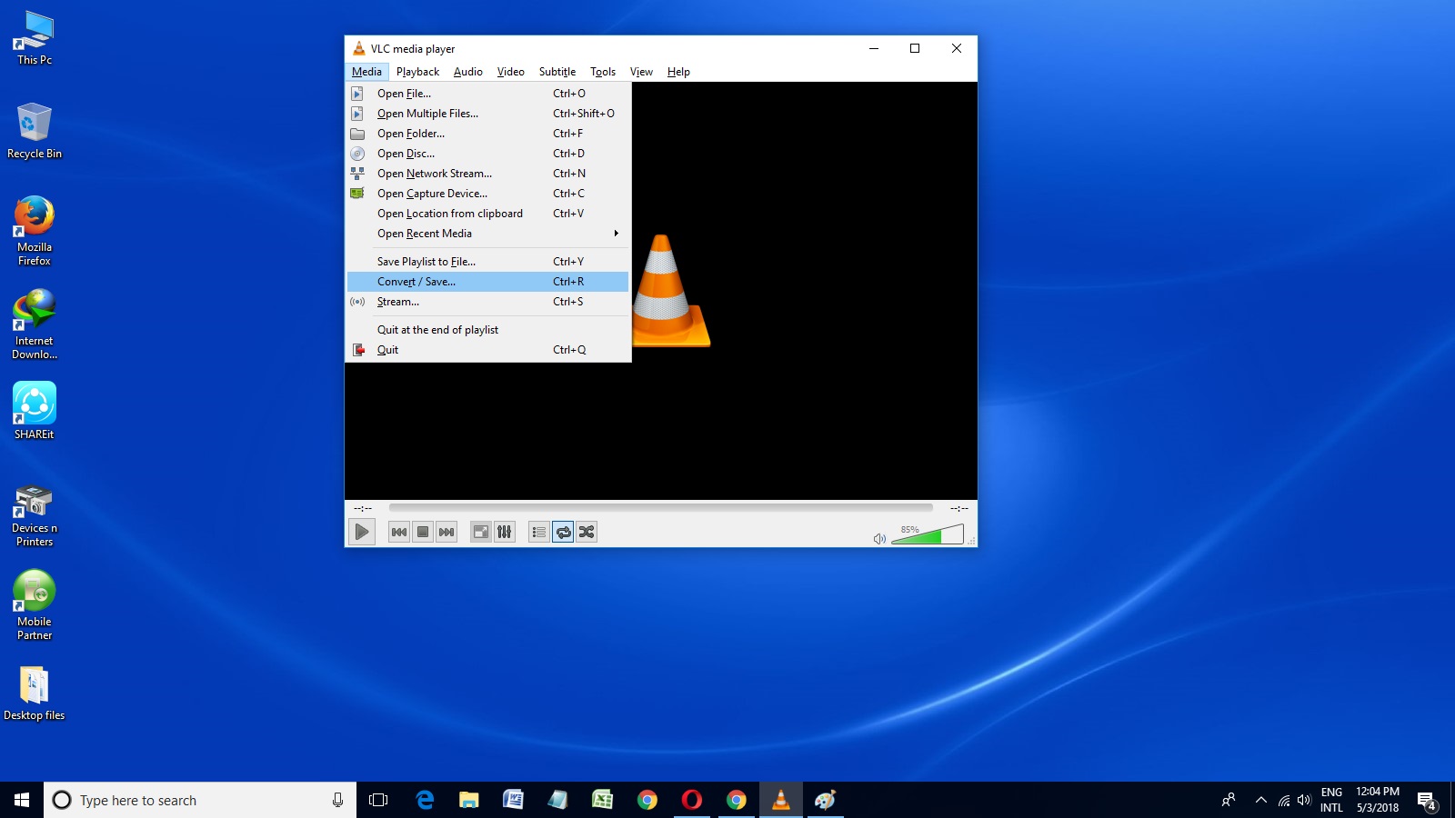
Task: Toggle fullscreen video icon
Action: (481, 532)
